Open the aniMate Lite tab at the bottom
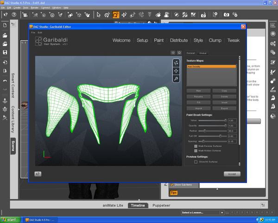The width and height of the screenshot is (278, 223). (113, 205)
